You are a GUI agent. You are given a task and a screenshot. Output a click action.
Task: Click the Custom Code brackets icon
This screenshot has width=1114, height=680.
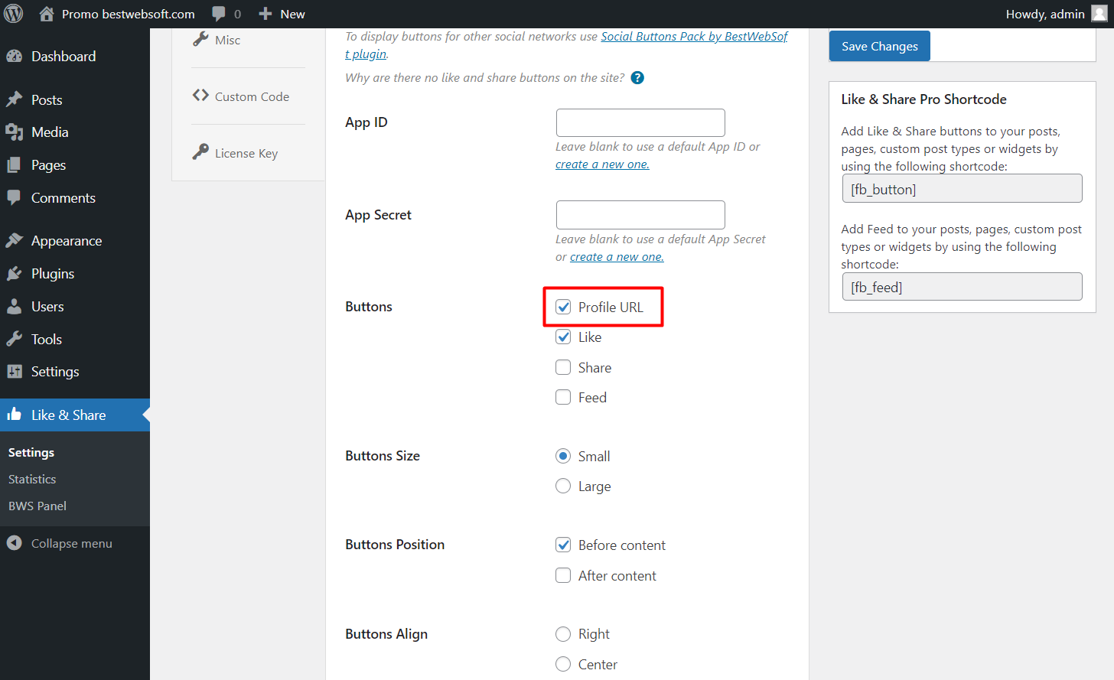[x=200, y=96]
